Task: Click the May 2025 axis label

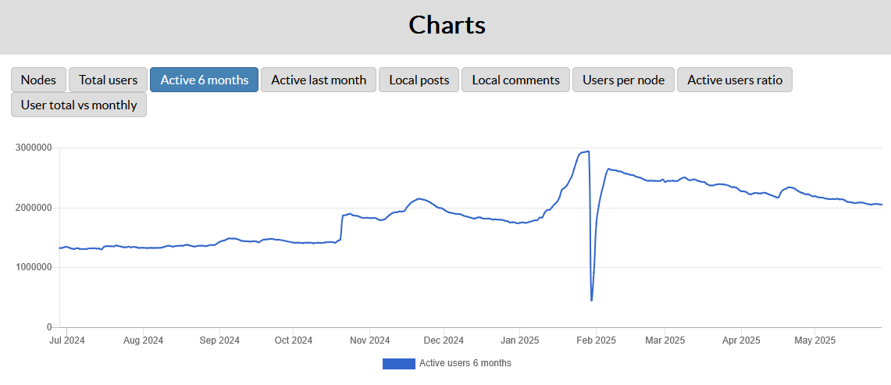Action: point(814,340)
